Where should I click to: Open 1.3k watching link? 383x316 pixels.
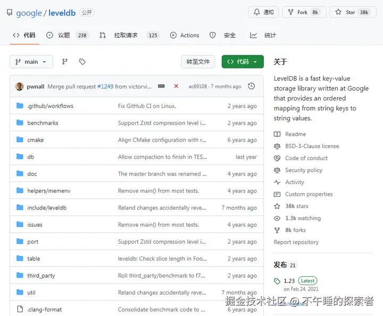tap(303, 218)
